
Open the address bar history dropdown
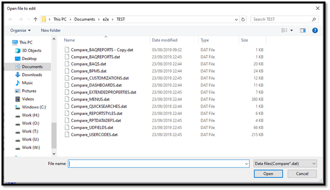pyautogui.click(x=236, y=19)
